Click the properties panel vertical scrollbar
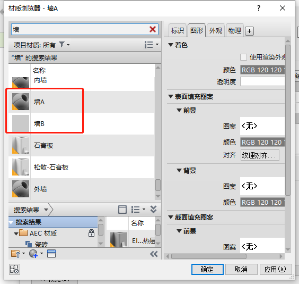 coord(288,121)
